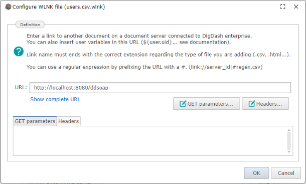
Task: Expand the dialog with the fullscreen icon
Action: tap(282, 7)
